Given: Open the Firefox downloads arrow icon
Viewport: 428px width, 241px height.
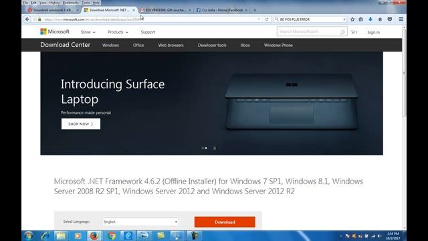Looking at the screenshot, I should point(370,19).
